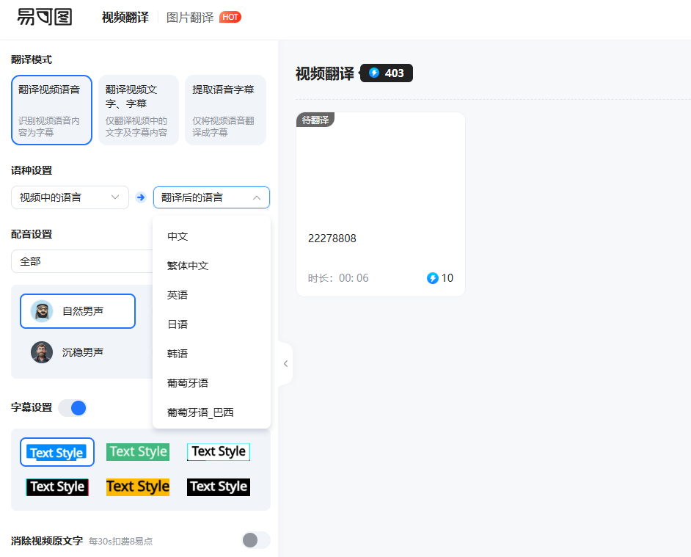Open the video card 22278808

380,204
